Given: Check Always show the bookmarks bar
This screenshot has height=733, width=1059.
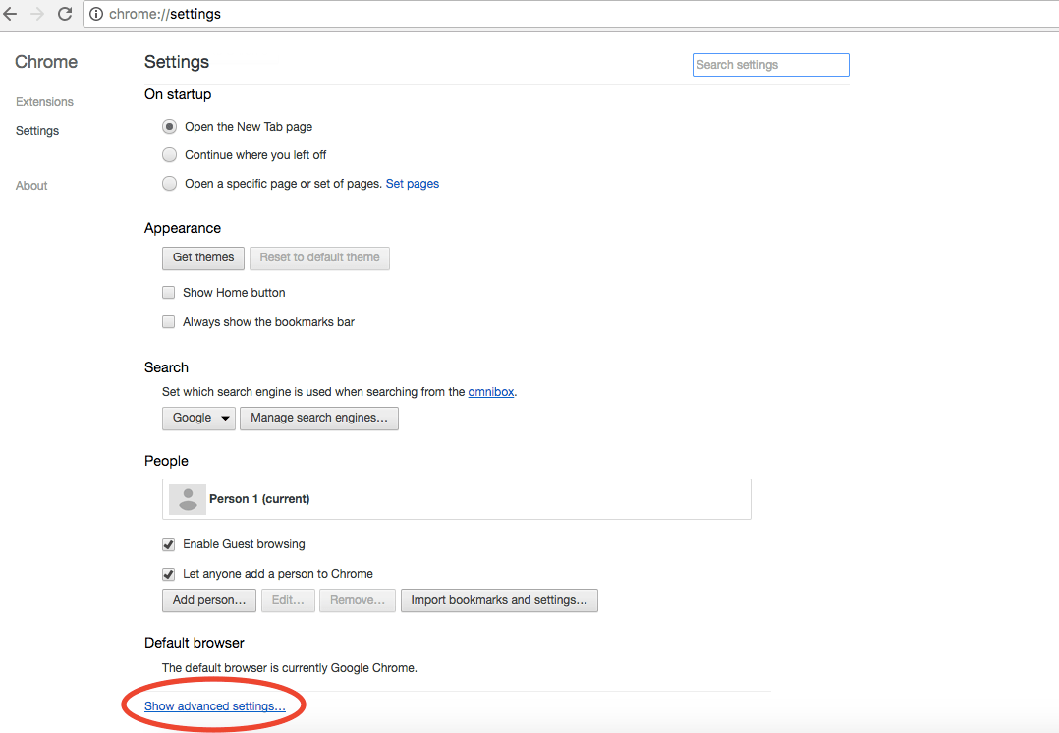Looking at the screenshot, I should 169,322.
